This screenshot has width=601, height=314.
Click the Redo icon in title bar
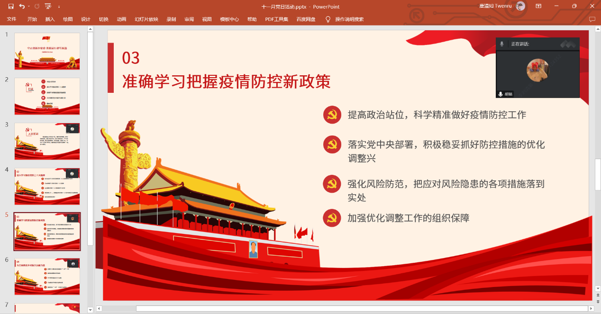tap(37, 7)
